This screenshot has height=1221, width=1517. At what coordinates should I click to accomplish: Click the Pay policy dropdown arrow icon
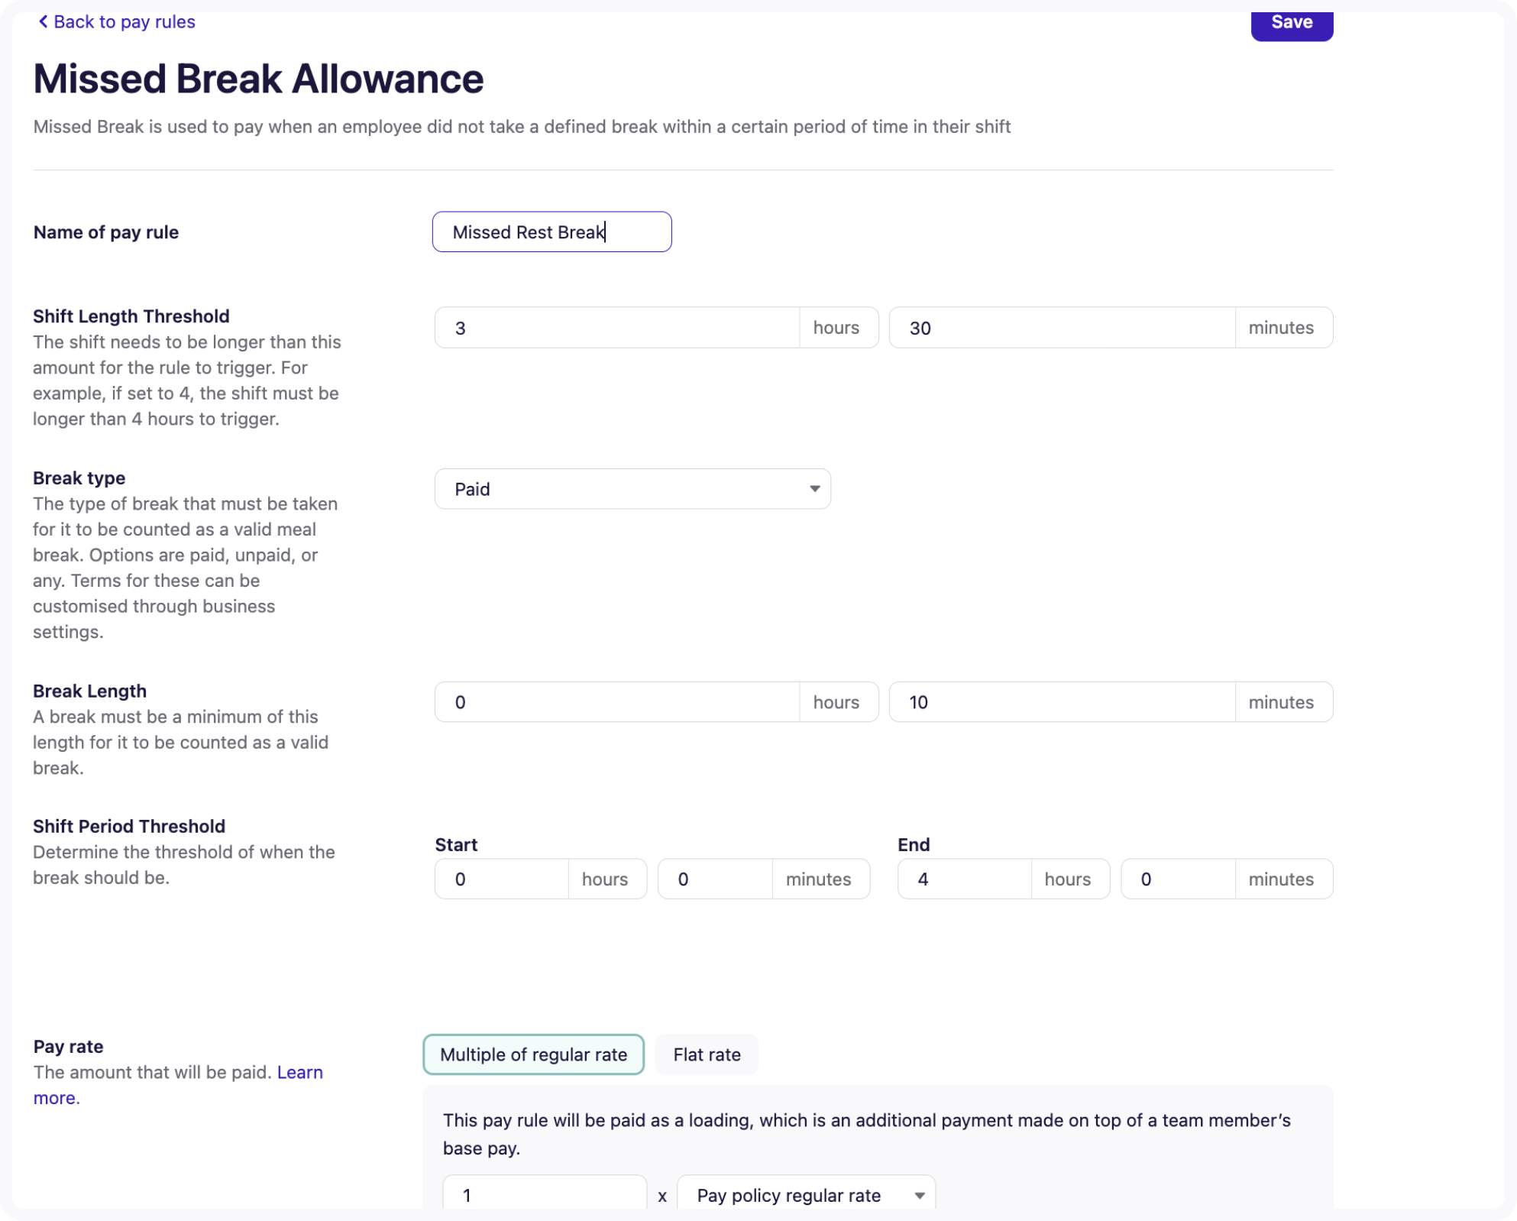click(920, 1196)
